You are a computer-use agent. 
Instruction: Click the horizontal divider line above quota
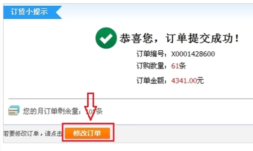[131, 99]
